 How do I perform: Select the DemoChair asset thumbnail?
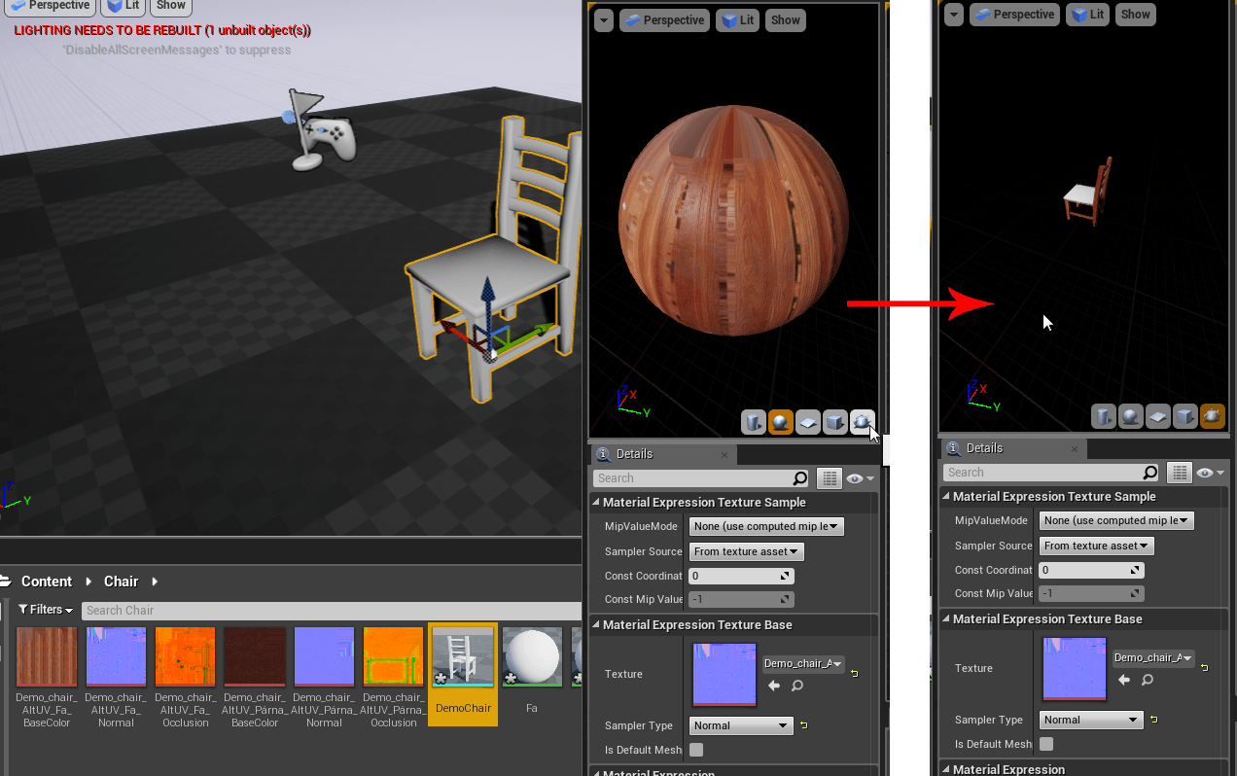(463, 673)
